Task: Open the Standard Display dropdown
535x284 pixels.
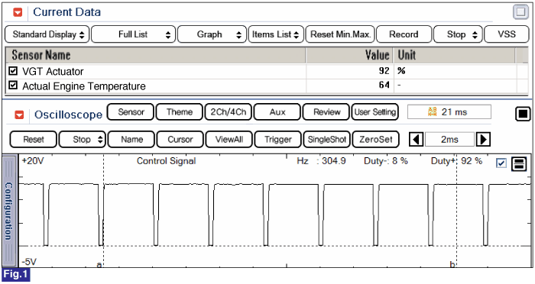Action: pos(47,34)
